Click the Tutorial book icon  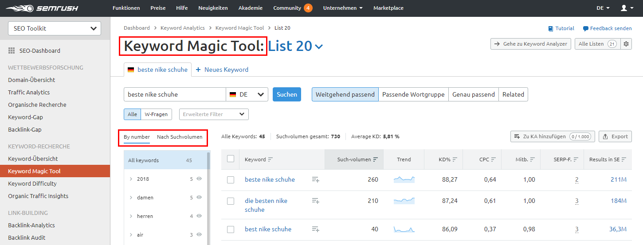click(551, 28)
